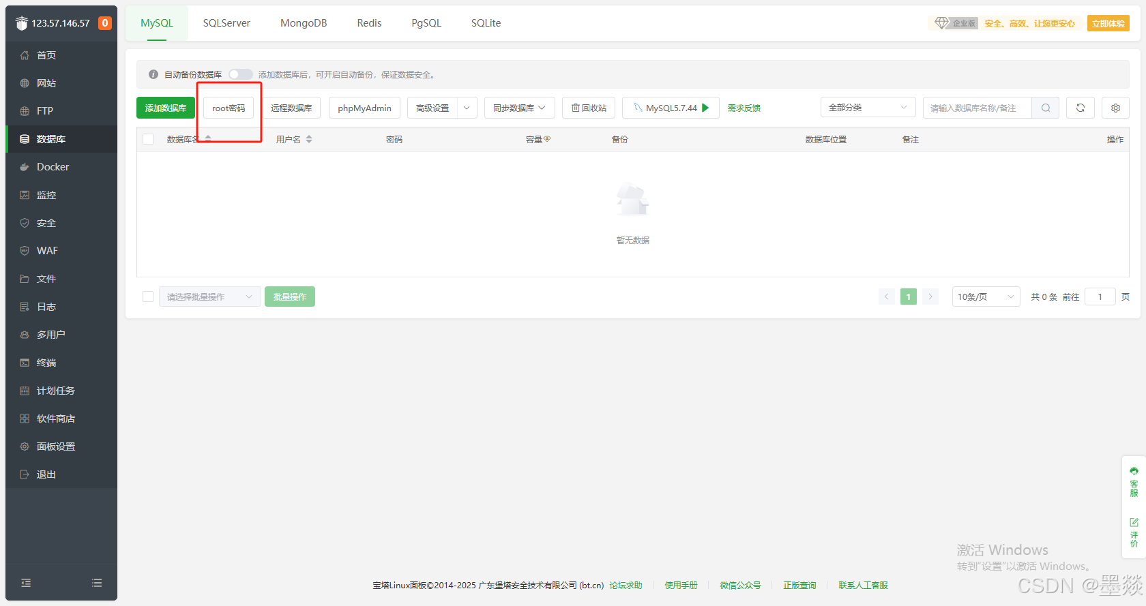Click 论坛求助 footer link
The height and width of the screenshot is (606, 1146).
[x=626, y=585]
